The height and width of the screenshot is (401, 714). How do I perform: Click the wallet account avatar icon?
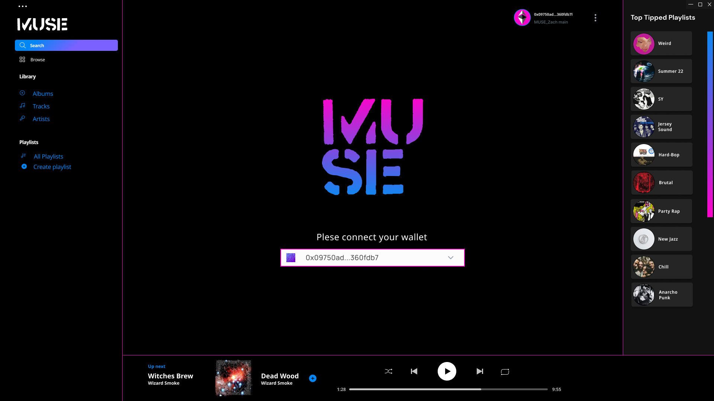(x=522, y=17)
